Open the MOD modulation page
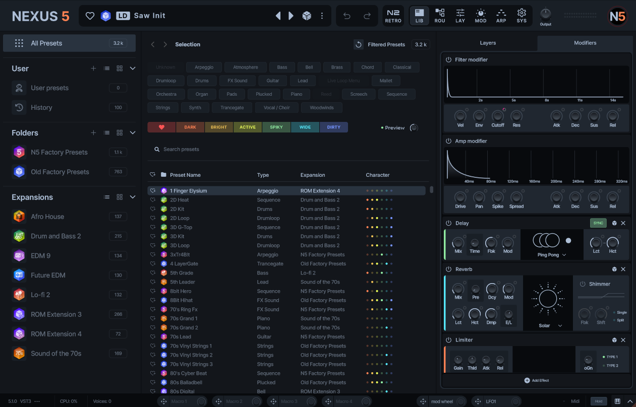Viewport: 636px width, 407px height. tap(481, 16)
